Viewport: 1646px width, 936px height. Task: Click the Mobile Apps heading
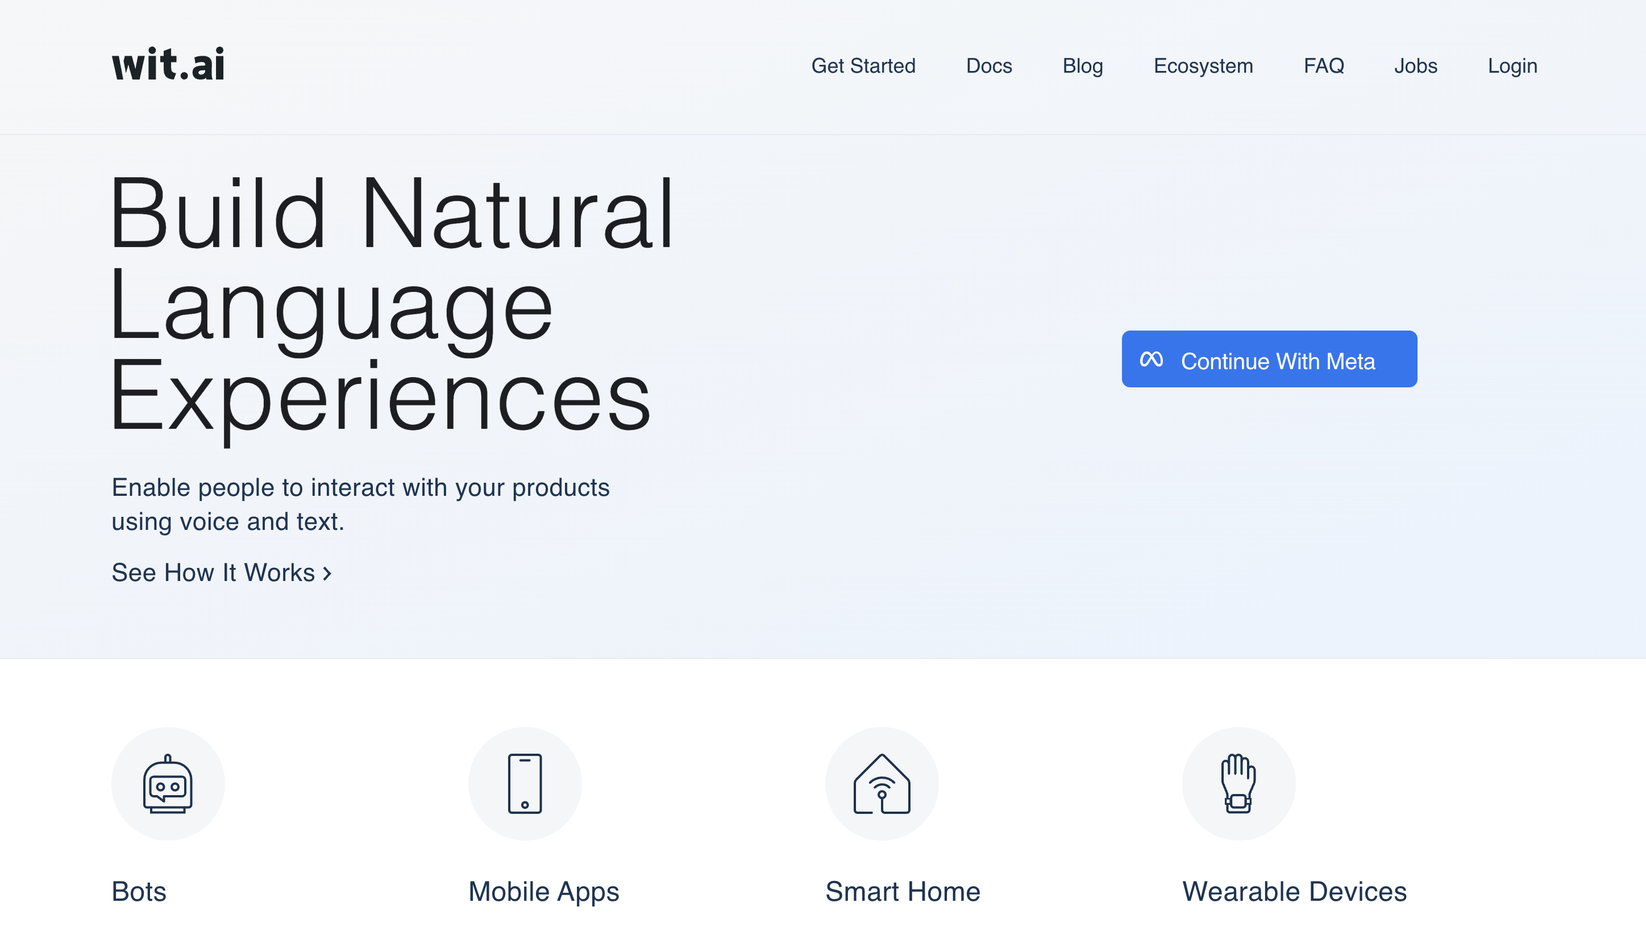[x=543, y=892]
